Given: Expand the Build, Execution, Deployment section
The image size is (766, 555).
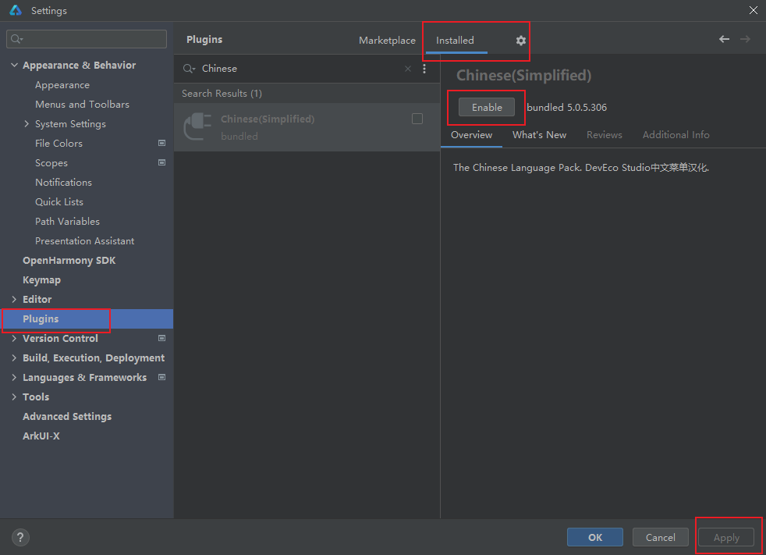Looking at the screenshot, I should pos(14,358).
